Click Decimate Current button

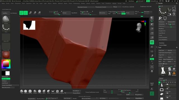coord(86,7)
